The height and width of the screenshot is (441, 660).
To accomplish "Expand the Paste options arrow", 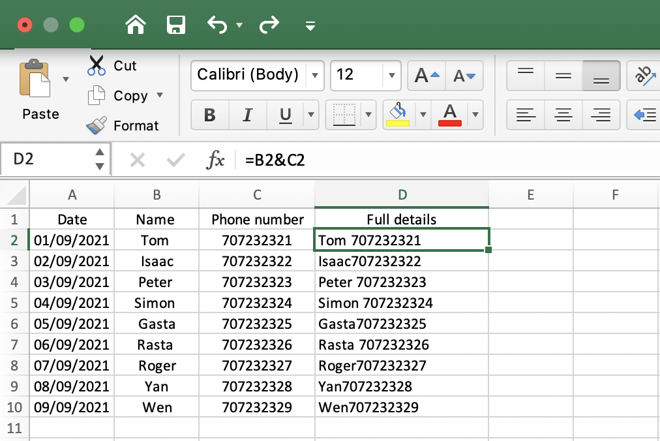I will coord(66,79).
